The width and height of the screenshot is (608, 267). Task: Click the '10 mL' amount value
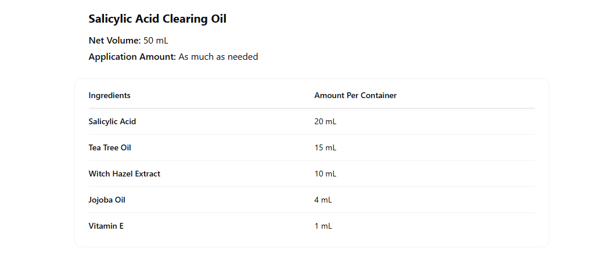(x=325, y=174)
